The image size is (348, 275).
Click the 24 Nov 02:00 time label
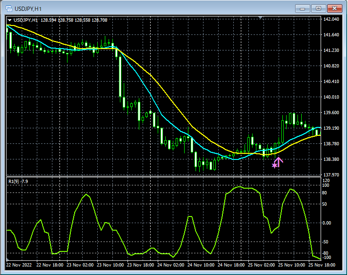pos(170,265)
